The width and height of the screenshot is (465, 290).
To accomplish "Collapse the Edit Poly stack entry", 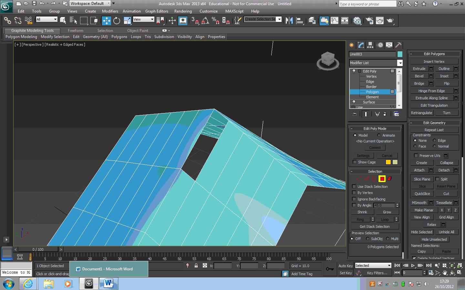I will click(359, 71).
